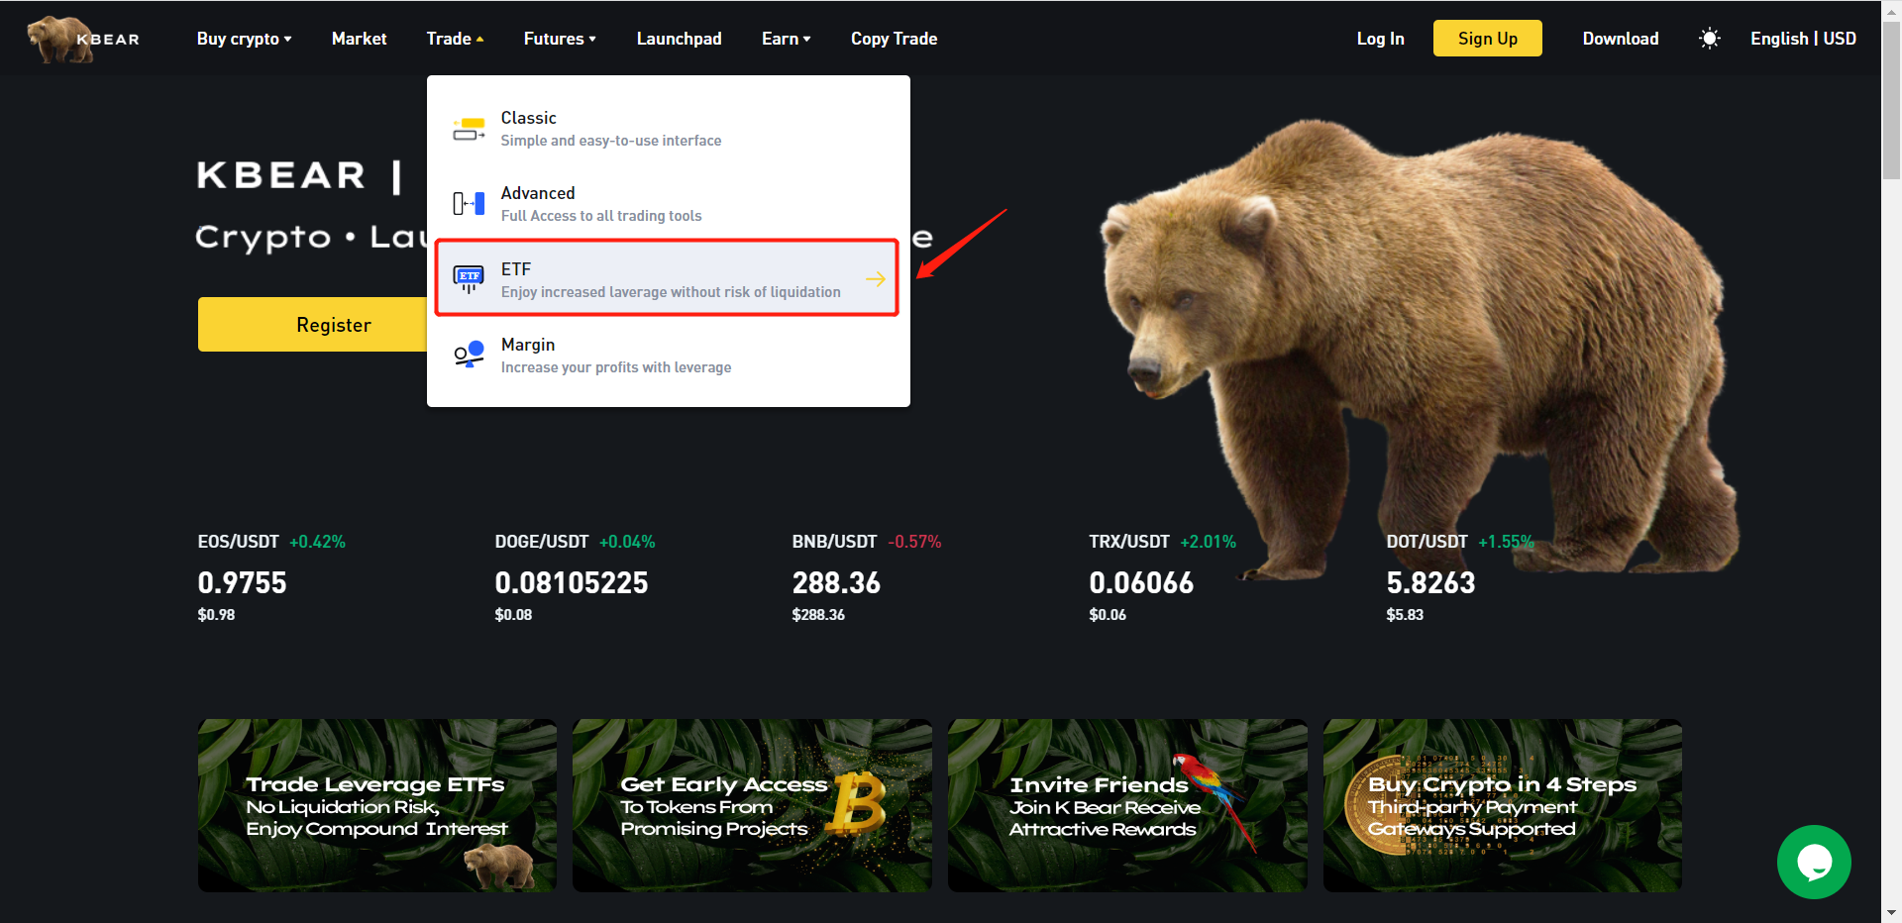Click the Log In link

click(1380, 39)
